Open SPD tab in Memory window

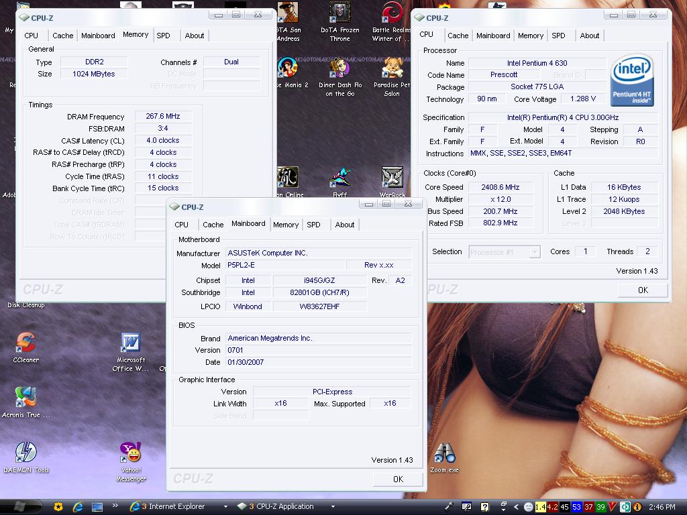[164, 36]
